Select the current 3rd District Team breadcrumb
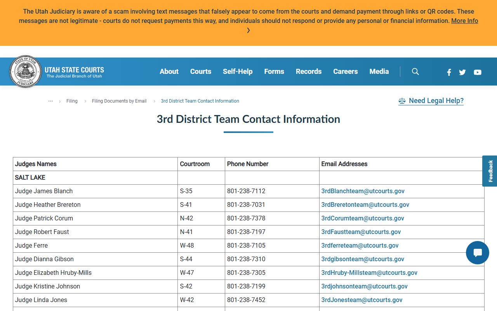The width and height of the screenshot is (497, 311). [200, 101]
